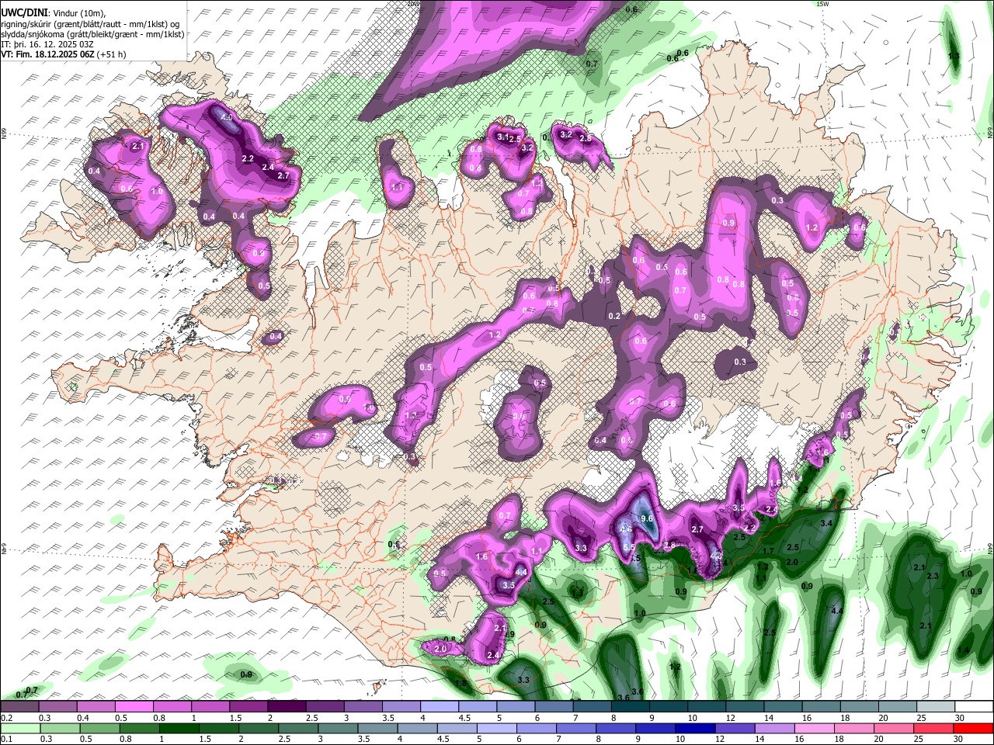Image resolution: width=994 pixels, height=745 pixels.
Task: Select the pale mint 0.1 swatch in rain legend
Action: click(19, 729)
